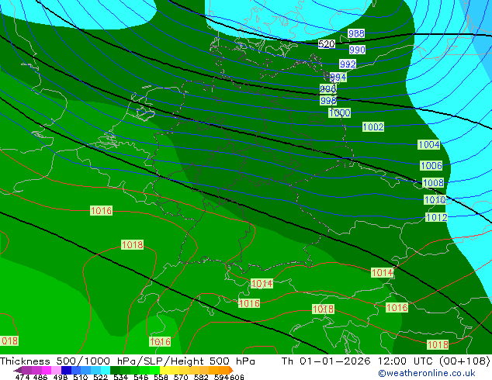Click the purple arrow tip of the legend

point(18,370)
